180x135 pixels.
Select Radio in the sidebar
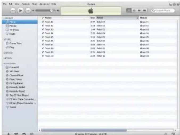pos(20,34)
